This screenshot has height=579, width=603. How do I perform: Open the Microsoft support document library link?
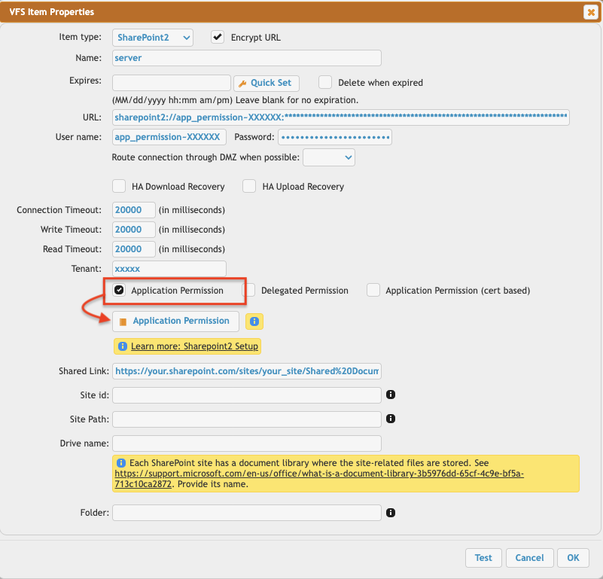pyautogui.click(x=318, y=474)
